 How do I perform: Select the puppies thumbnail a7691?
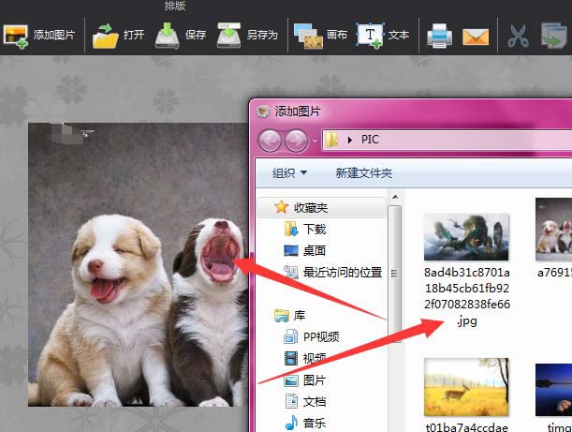(x=553, y=230)
